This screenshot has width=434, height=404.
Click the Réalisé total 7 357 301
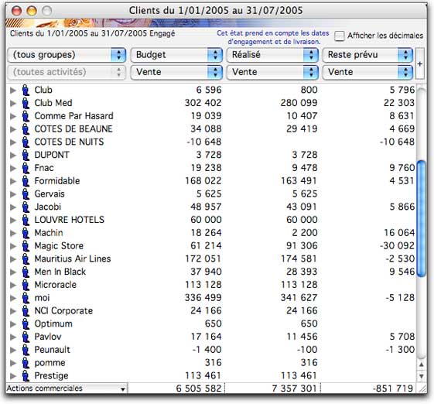point(294,389)
